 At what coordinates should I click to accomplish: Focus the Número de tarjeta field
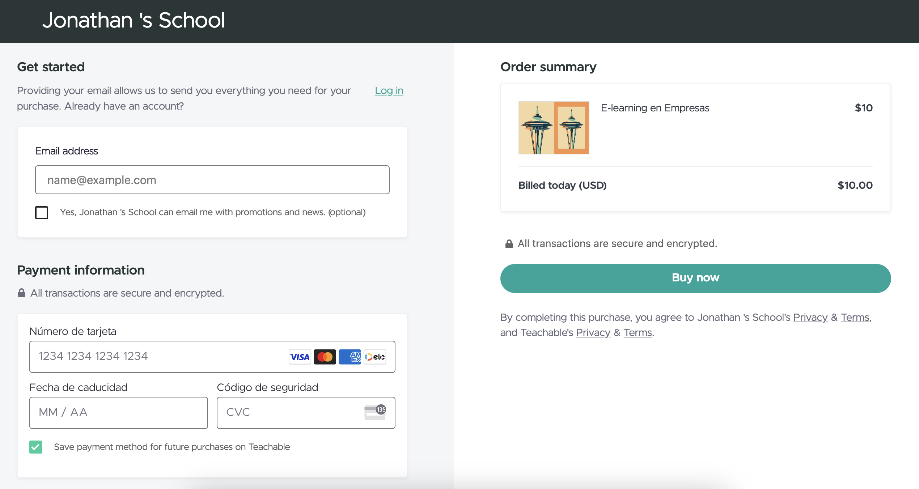coord(212,357)
